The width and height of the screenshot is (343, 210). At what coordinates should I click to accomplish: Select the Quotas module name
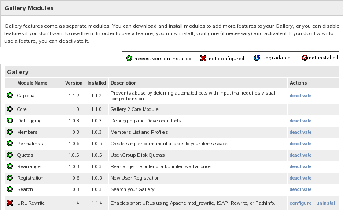[25, 155]
